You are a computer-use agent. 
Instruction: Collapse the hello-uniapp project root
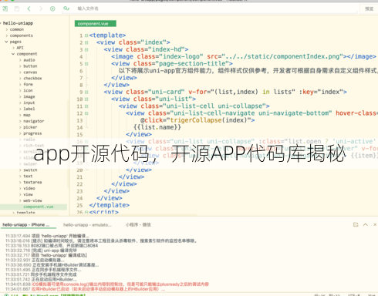(x=1, y=23)
